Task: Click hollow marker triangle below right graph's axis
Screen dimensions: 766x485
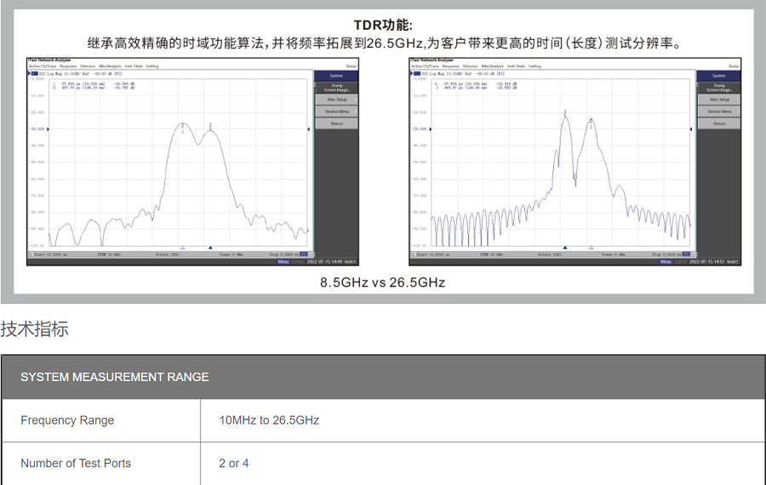Action: click(x=564, y=248)
